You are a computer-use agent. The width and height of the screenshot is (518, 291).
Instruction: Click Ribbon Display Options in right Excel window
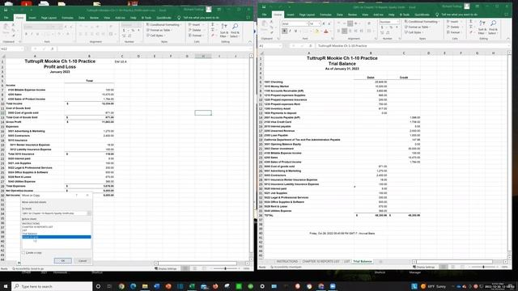click(x=478, y=6)
